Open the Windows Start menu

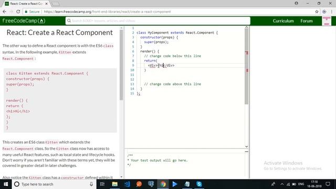coord(6,184)
